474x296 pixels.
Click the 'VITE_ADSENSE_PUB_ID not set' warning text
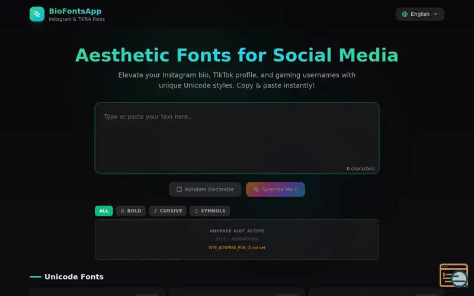pos(236,247)
